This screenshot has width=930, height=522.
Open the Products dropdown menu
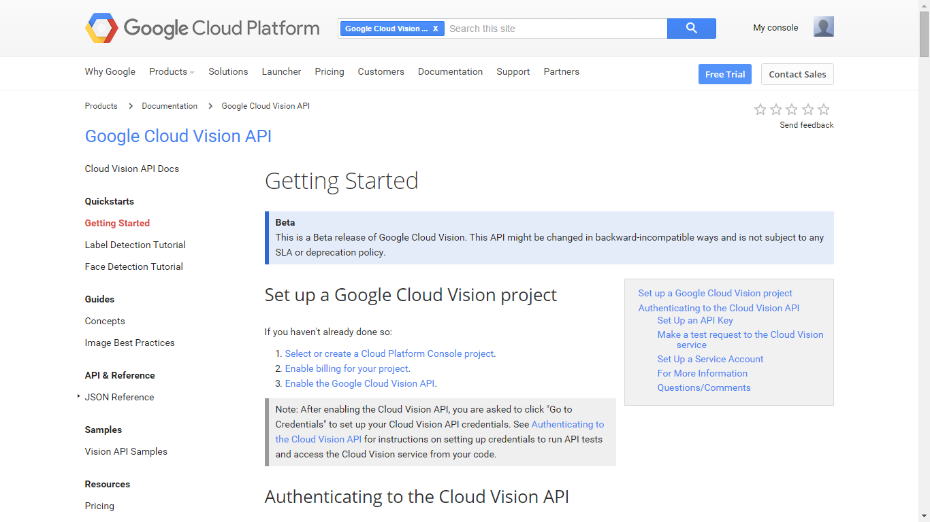[x=172, y=71]
